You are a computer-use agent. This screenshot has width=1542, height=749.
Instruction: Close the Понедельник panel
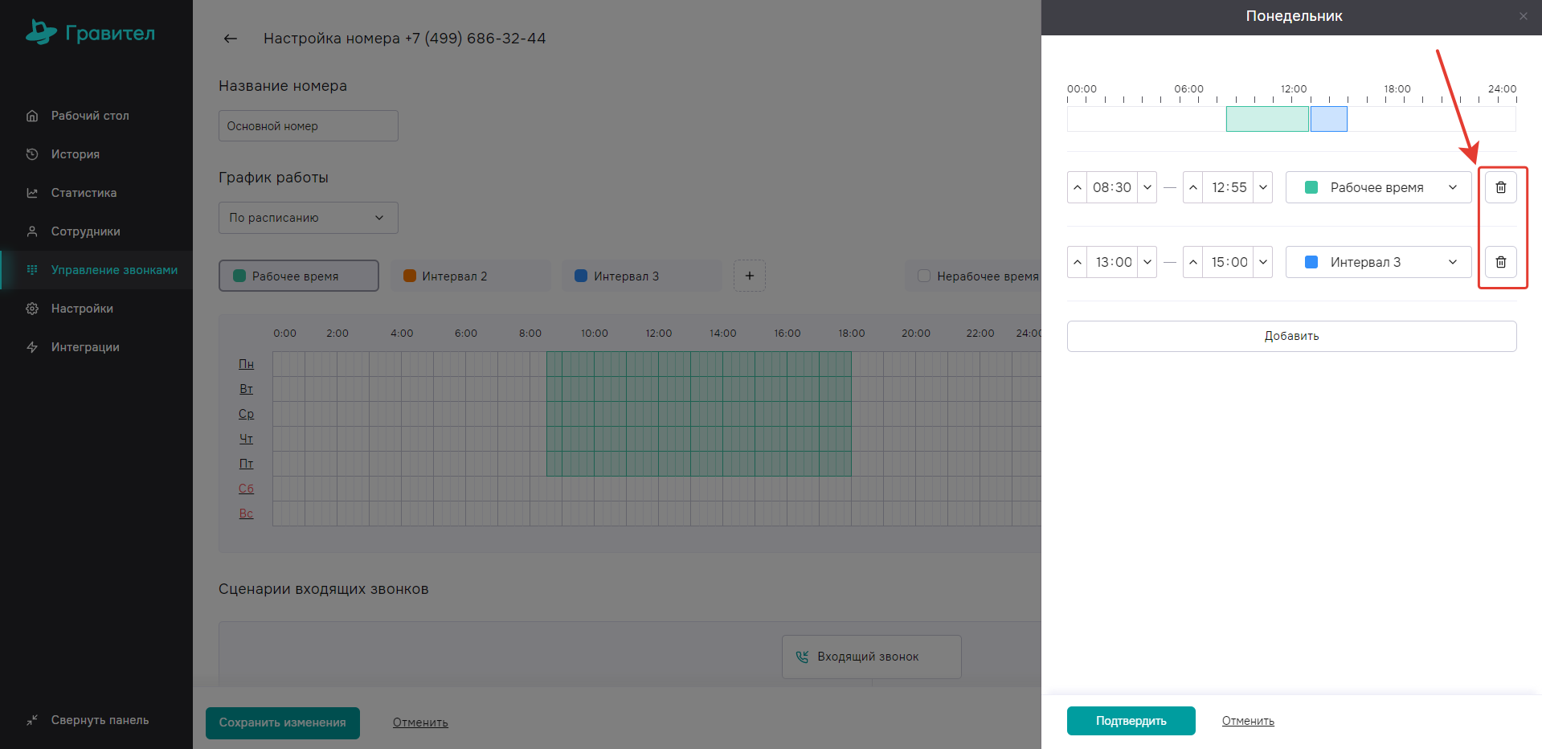[1523, 16]
